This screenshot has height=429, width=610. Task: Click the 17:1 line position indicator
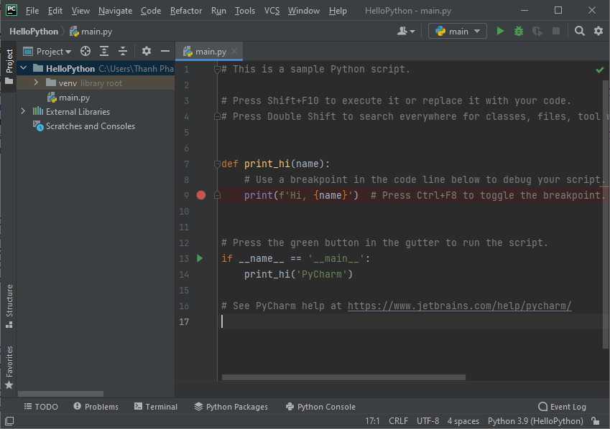pos(372,421)
